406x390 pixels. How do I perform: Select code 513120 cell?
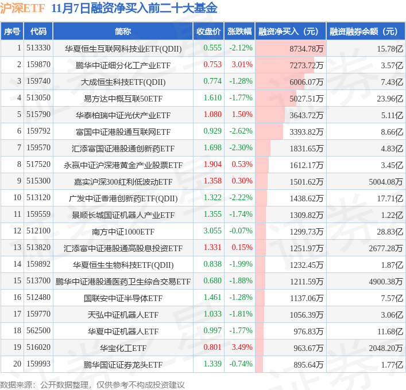pos(38,198)
